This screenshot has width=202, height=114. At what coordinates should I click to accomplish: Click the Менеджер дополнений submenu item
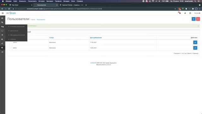(x=18, y=35)
